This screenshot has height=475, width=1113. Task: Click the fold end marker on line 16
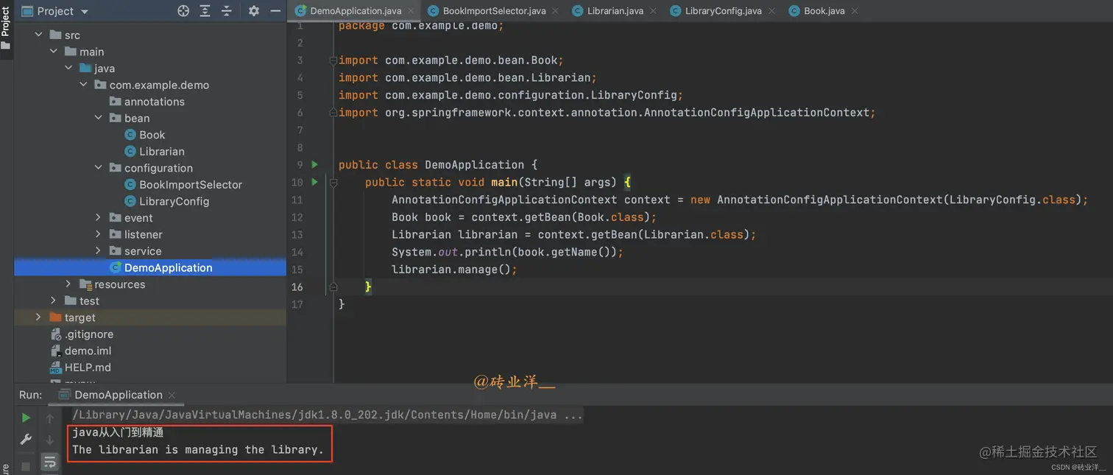point(333,286)
